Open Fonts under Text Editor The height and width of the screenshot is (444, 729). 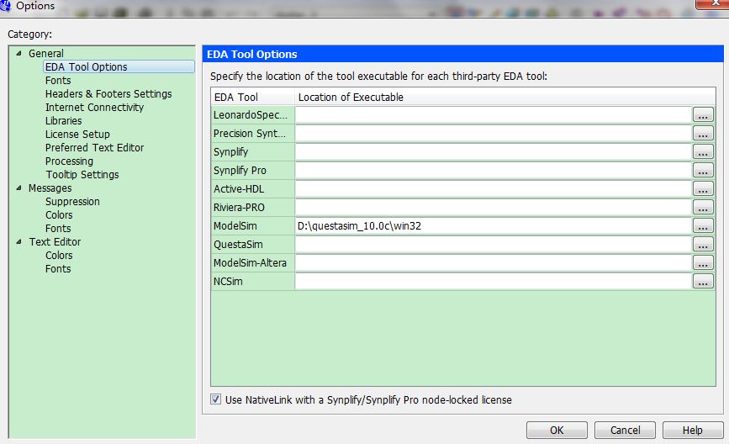[58, 269]
